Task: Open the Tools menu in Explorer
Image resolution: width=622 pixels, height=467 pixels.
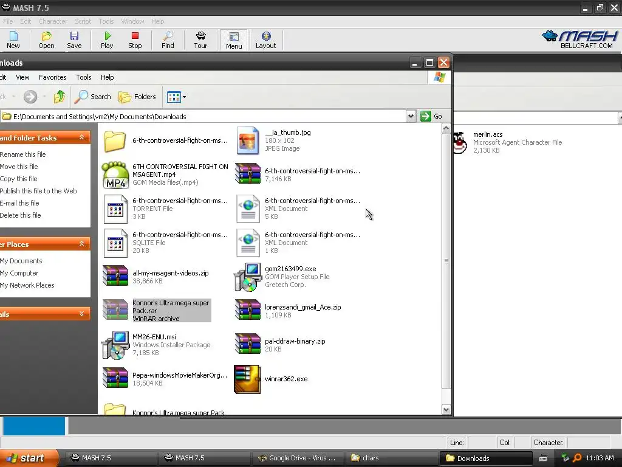Action: (84, 77)
